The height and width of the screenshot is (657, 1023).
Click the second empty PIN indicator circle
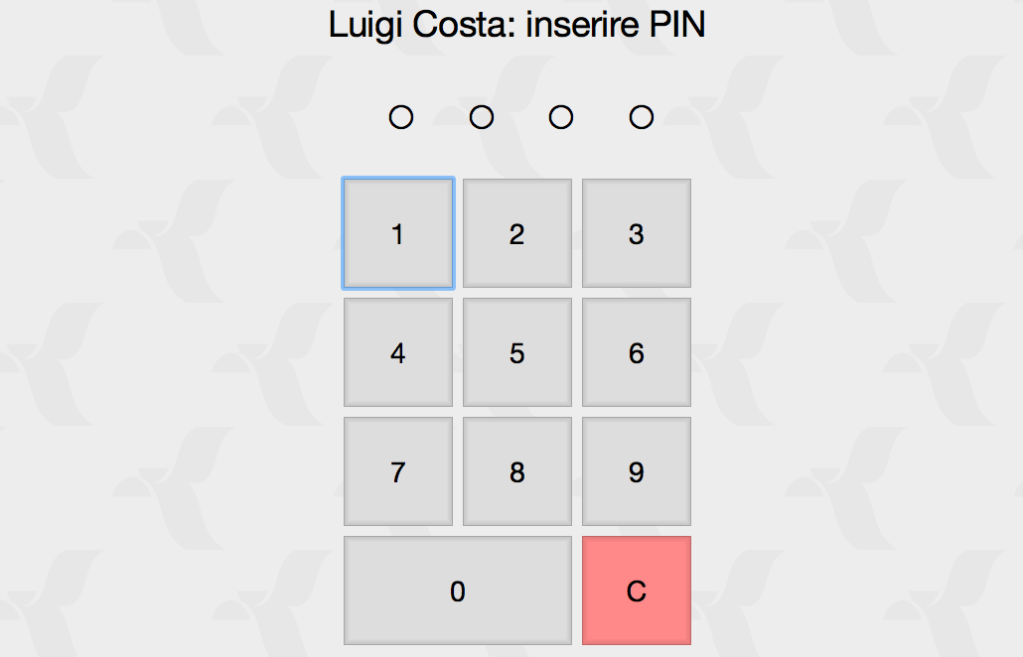pos(482,117)
